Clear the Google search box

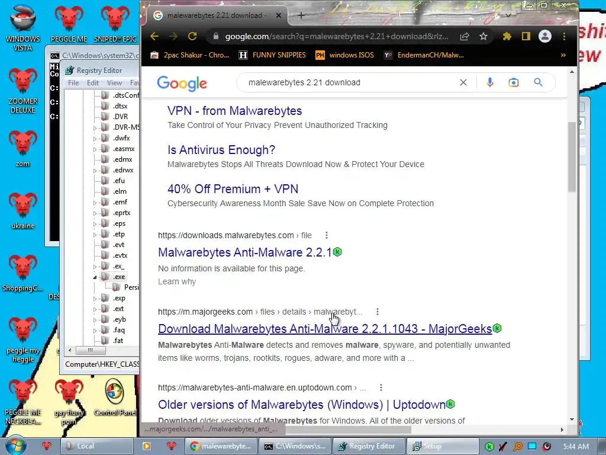463,82
